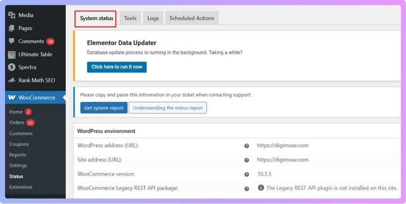This screenshot has width=406, height=204.
Task: Open the Customers submenu link
Action: (x=21, y=133)
